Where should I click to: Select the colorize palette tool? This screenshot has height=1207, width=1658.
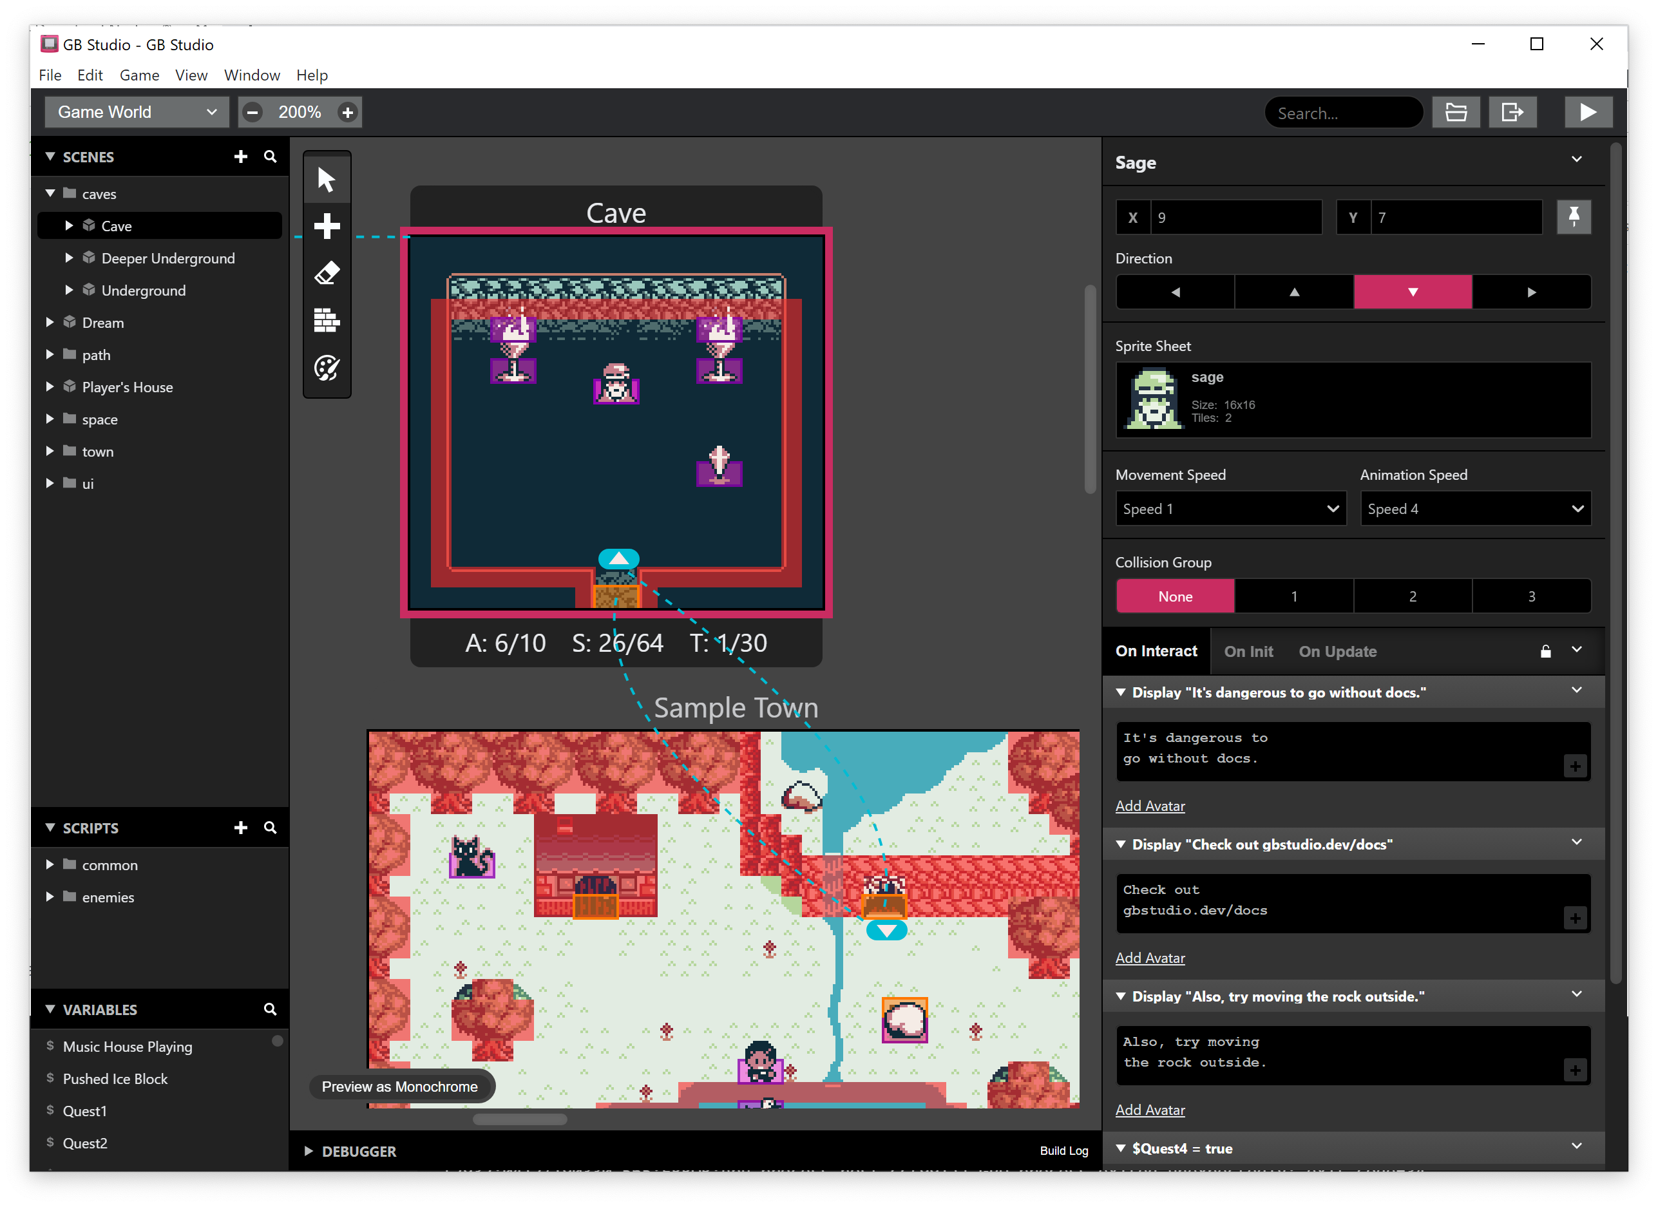pyautogui.click(x=327, y=368)
